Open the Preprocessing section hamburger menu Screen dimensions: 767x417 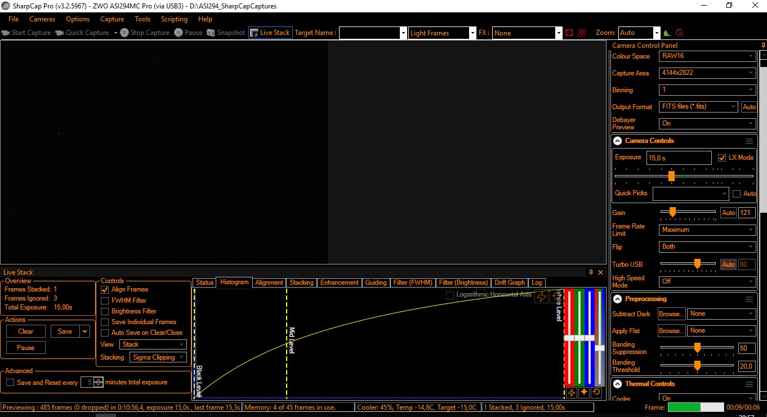point(749,299)
